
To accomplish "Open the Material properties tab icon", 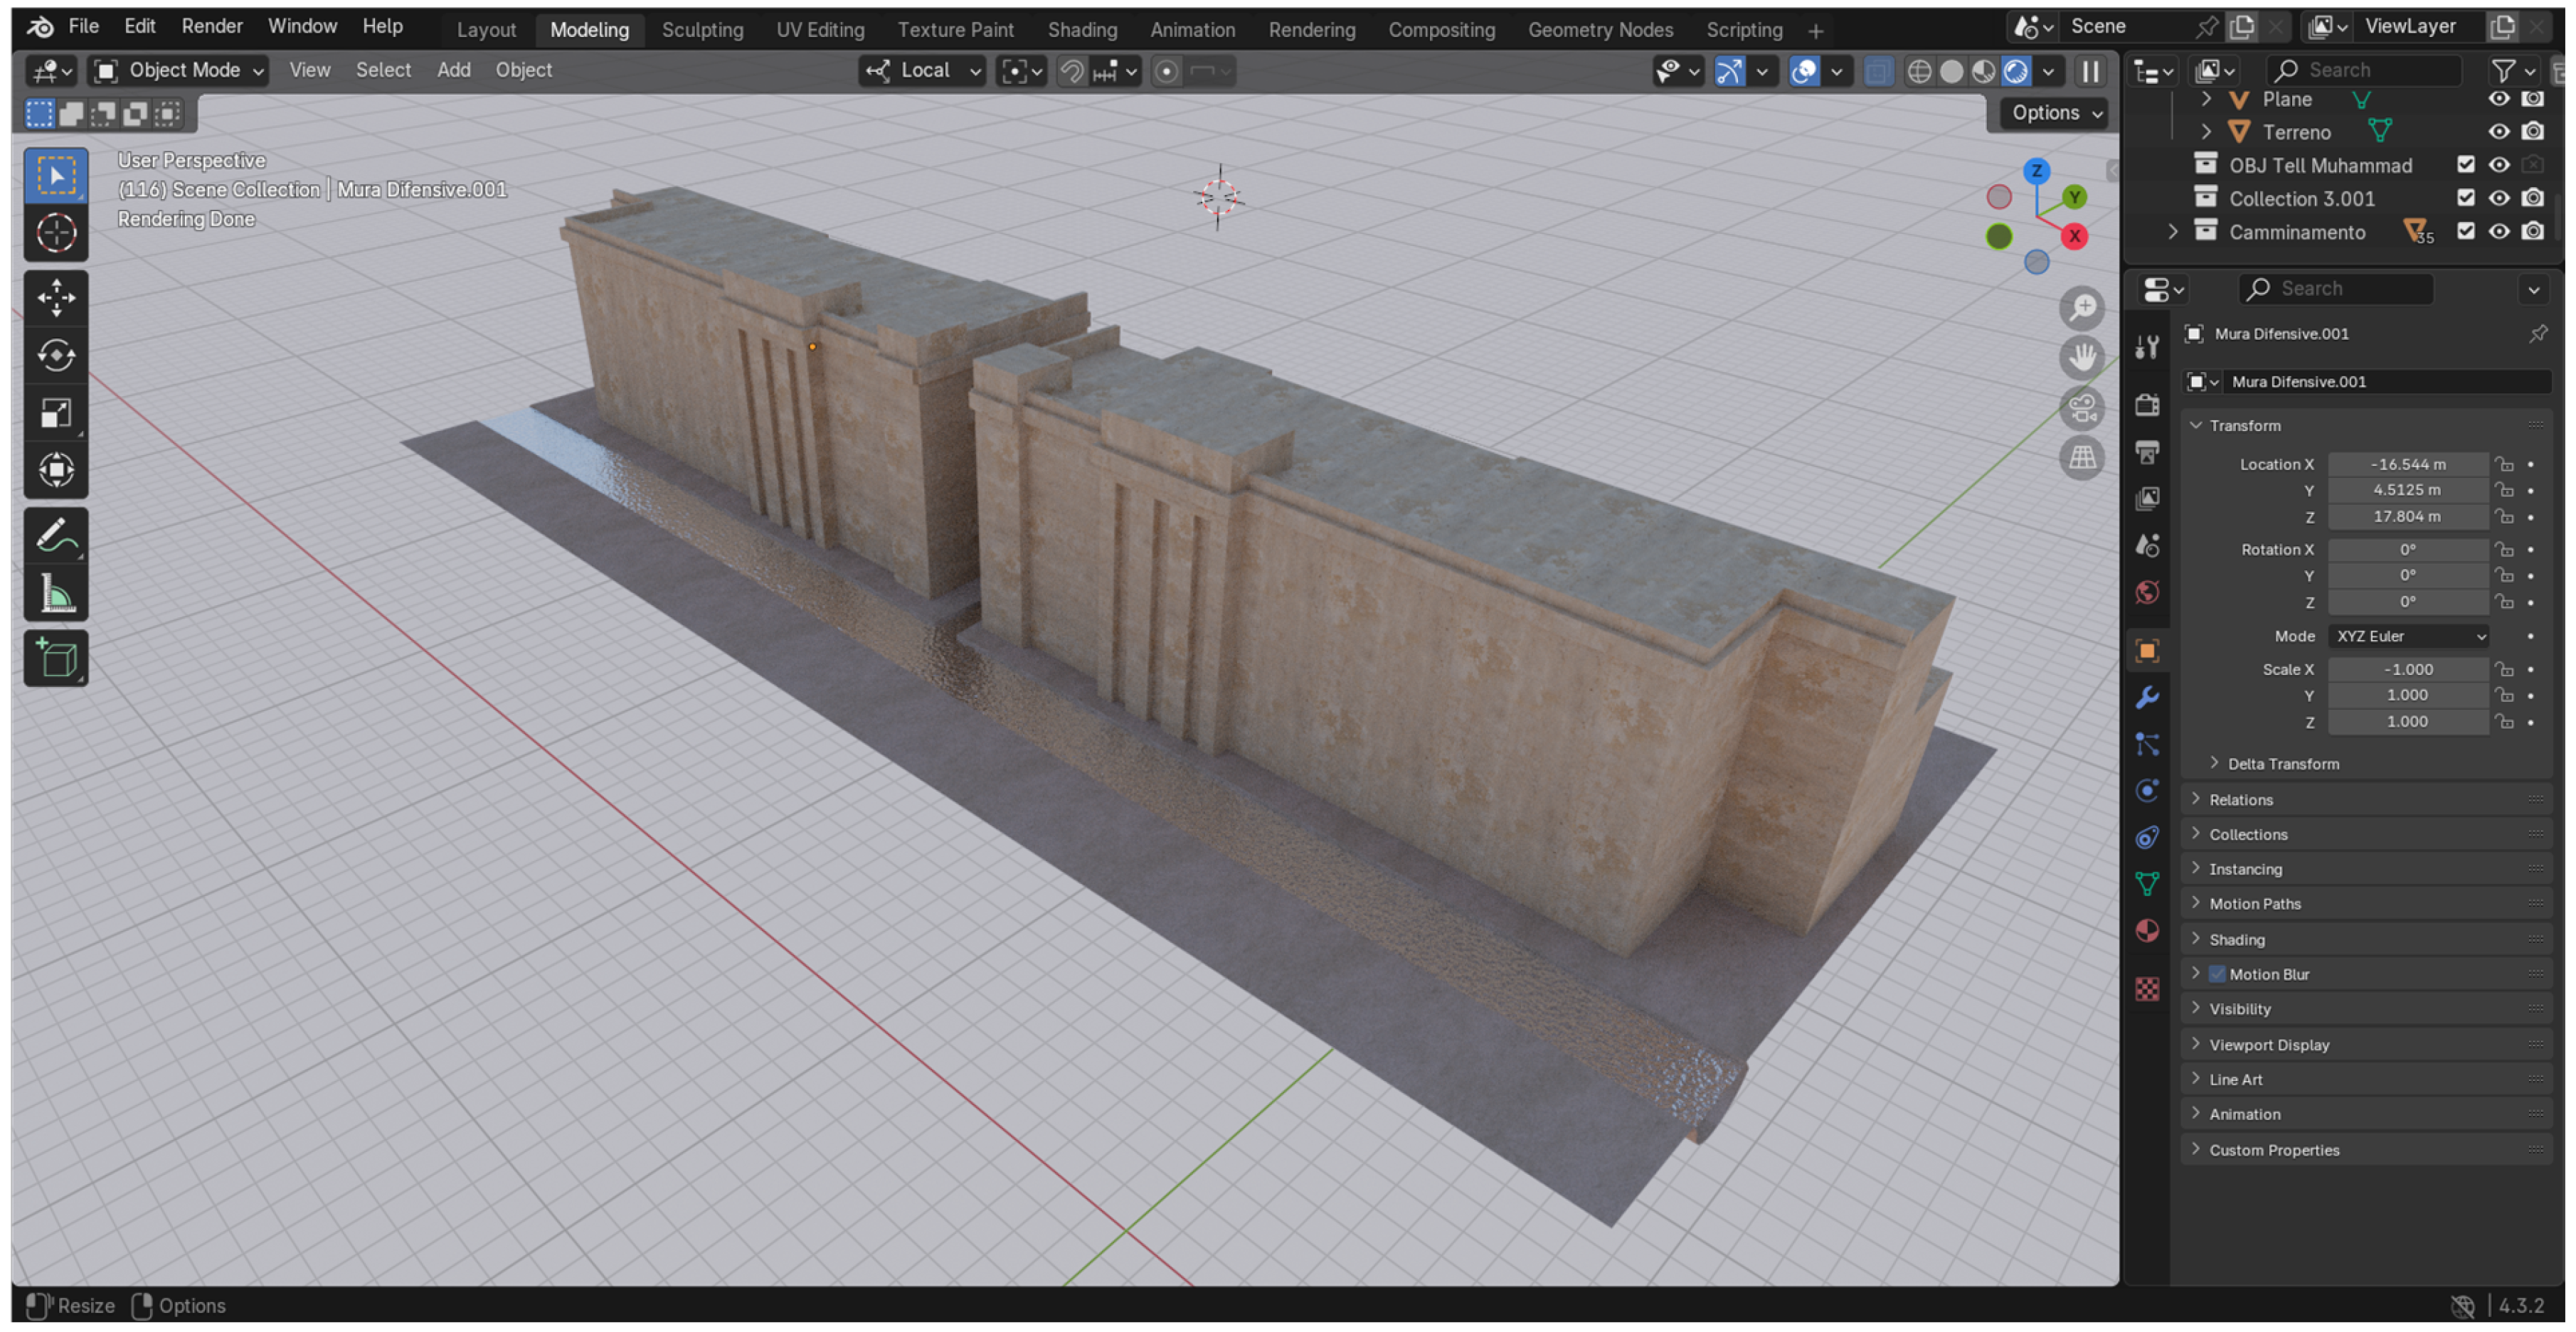I will [x=2147, y=932].
